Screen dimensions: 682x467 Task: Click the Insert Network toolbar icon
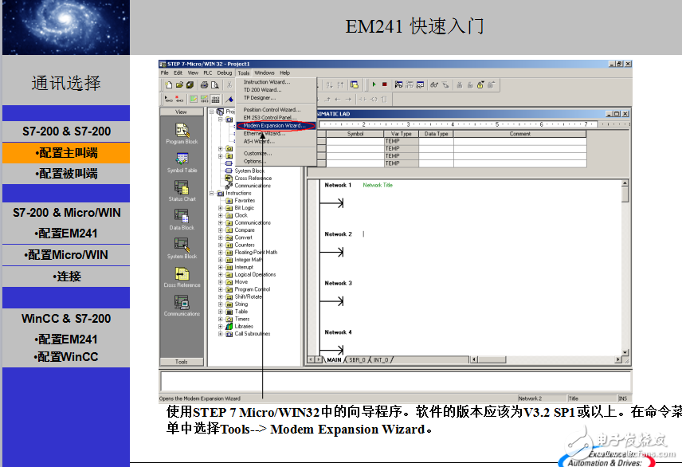pyautogui.click(x=168, y=100)
